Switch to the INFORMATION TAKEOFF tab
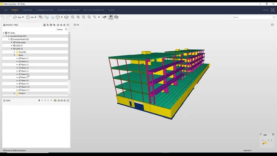This screenshot has width=277, height=156. pyautogui.click(x=68, y=10)
